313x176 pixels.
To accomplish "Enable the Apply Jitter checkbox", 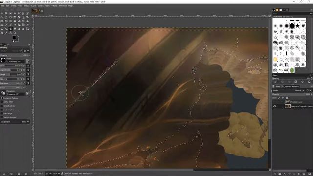I will [x=2, y=102].
